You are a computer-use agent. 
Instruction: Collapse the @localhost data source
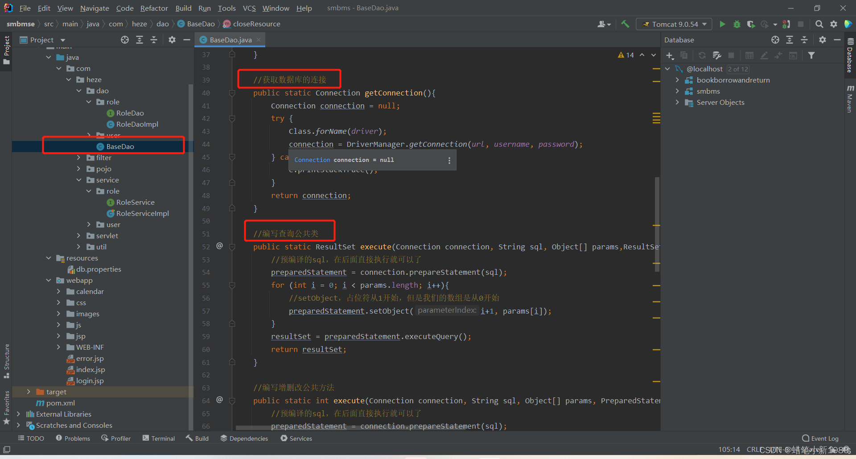(x=667, y=69)
